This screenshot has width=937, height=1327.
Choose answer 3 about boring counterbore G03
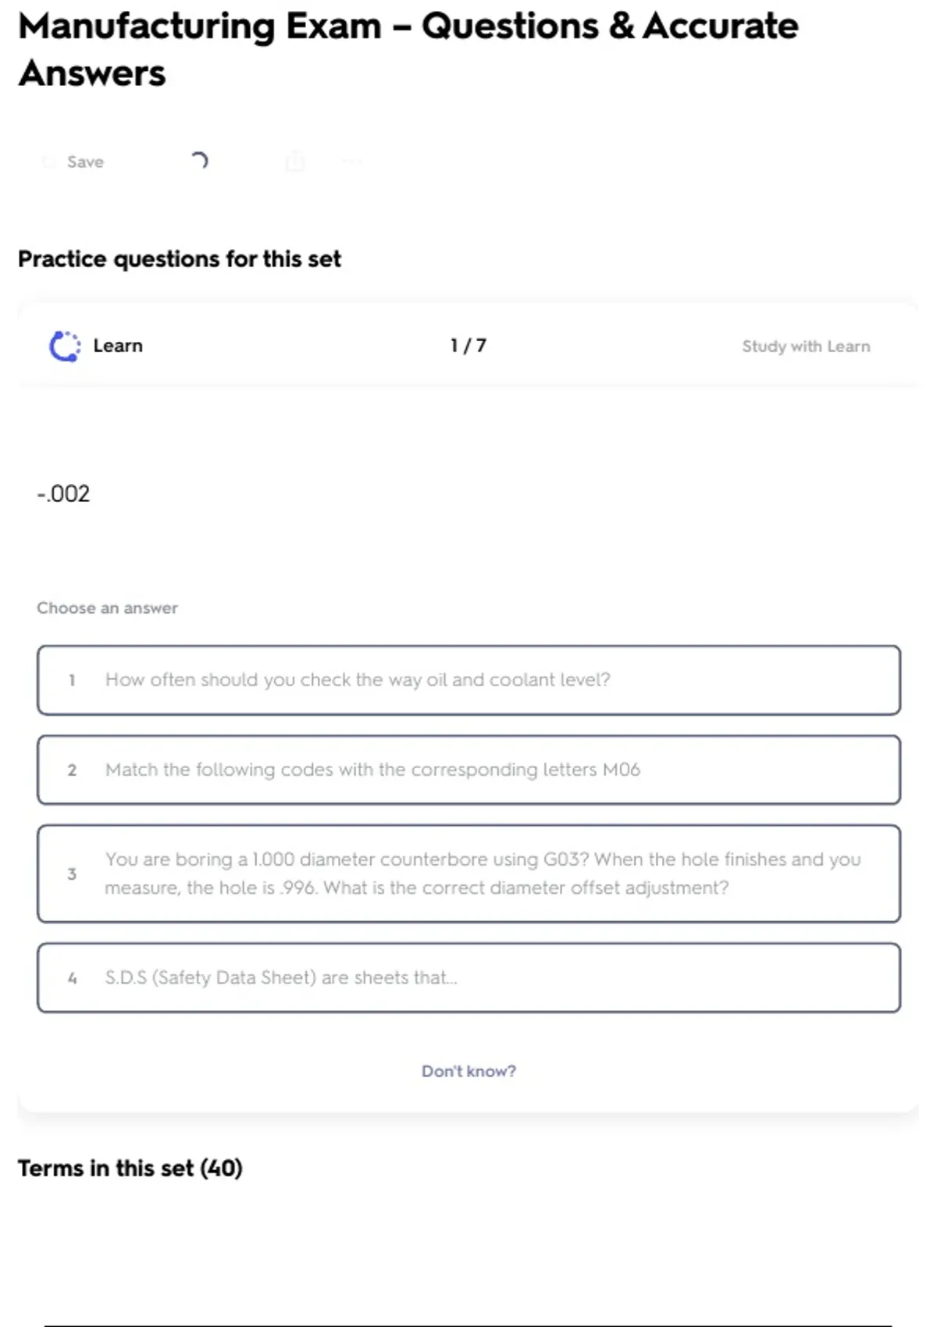(x=468, y=873)
